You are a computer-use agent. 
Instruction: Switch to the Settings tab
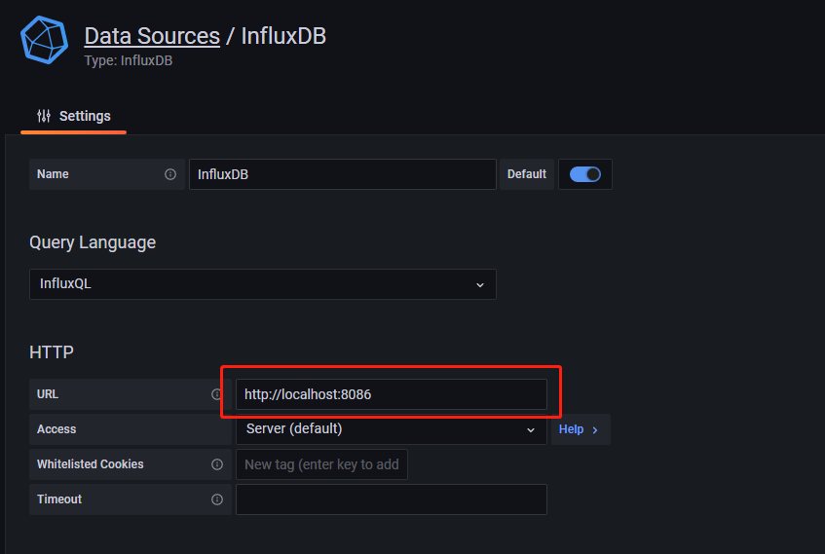pyautogui.click(x=74, y=116)
